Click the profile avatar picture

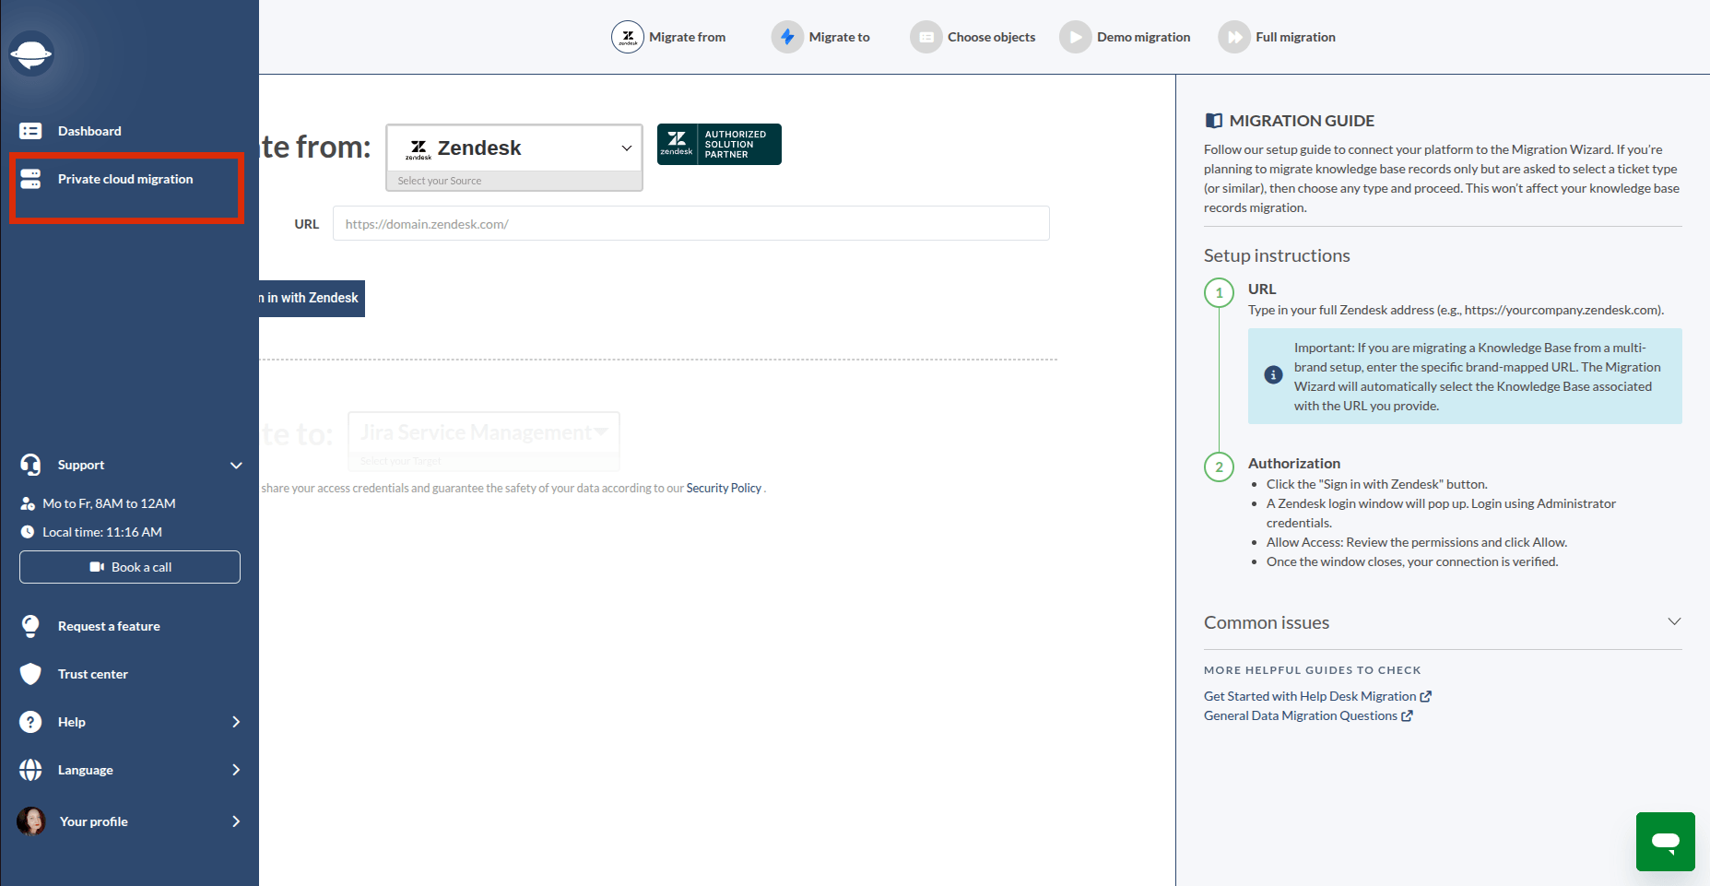click(31, 821)
